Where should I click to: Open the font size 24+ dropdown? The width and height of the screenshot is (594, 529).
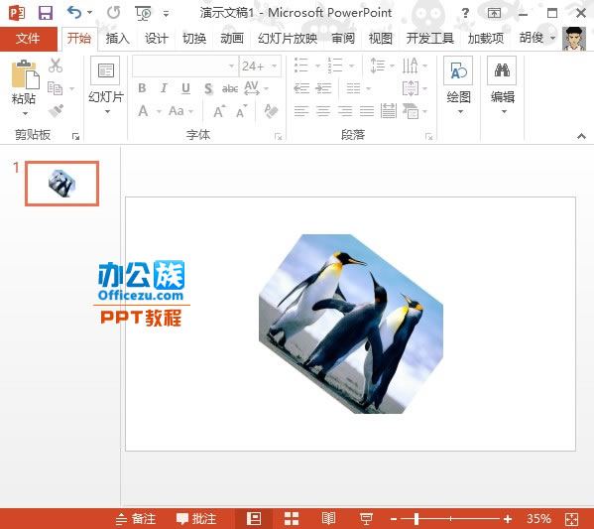point(275,66)
